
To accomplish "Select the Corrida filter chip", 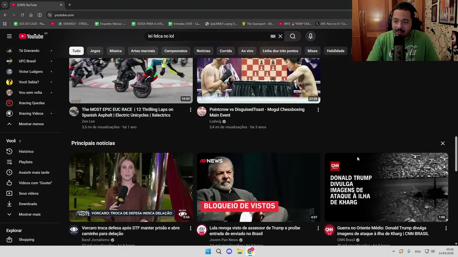I will point(226,51).
